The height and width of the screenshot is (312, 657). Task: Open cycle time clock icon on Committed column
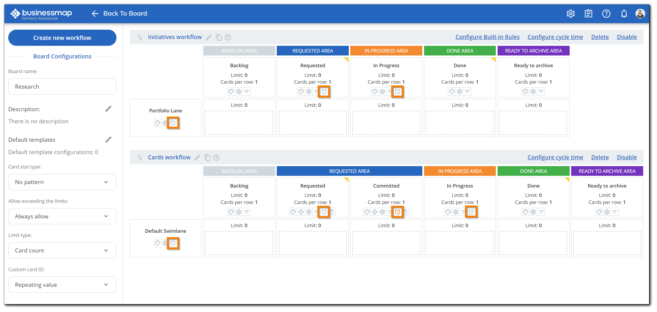(397, 212)
